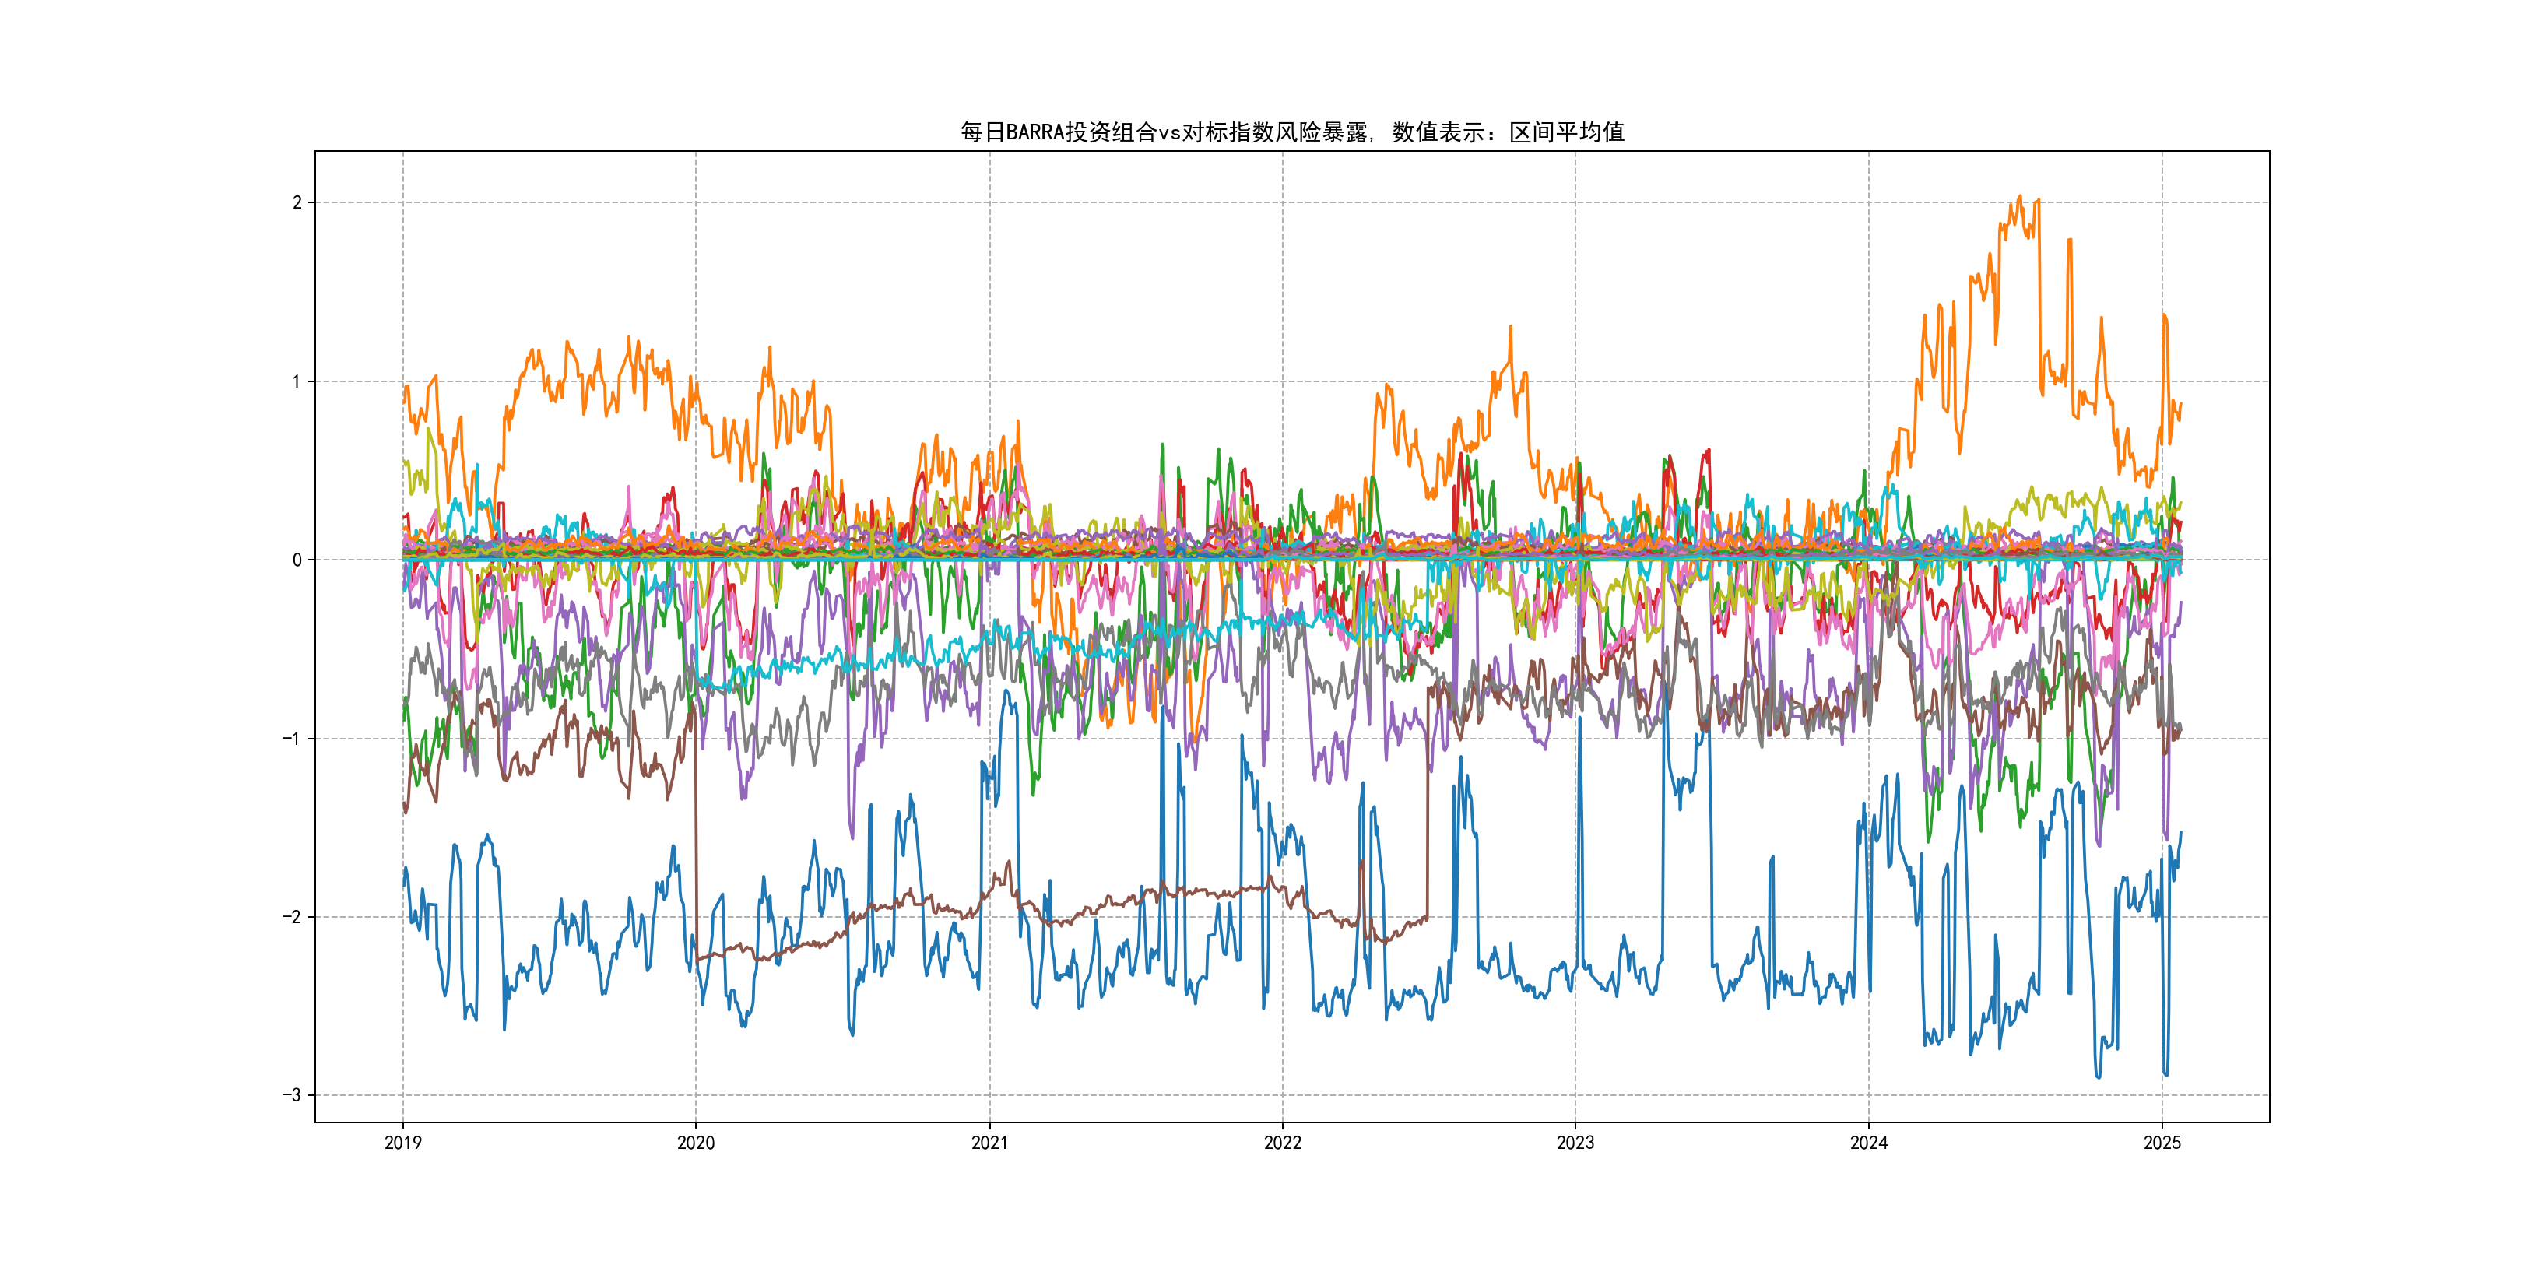2522x1261 pixels.
Task: Click the blue line's lowest dip near 2025
Action: tap(2165, 1074)
